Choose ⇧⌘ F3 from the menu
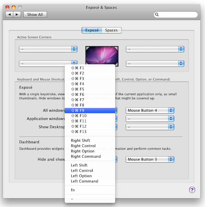205x207 pixels. pos(90,79)
